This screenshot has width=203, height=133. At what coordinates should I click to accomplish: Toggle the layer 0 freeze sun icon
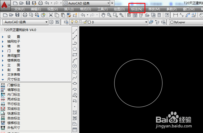(x=76, y=22)
